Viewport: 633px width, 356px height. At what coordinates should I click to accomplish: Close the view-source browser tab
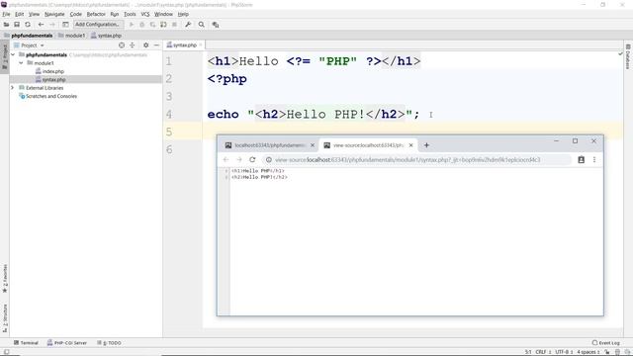(x=411, y=145)
